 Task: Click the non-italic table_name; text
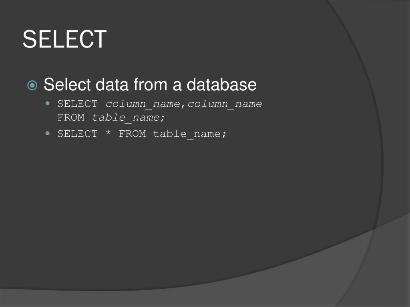(x=190, y=134)
